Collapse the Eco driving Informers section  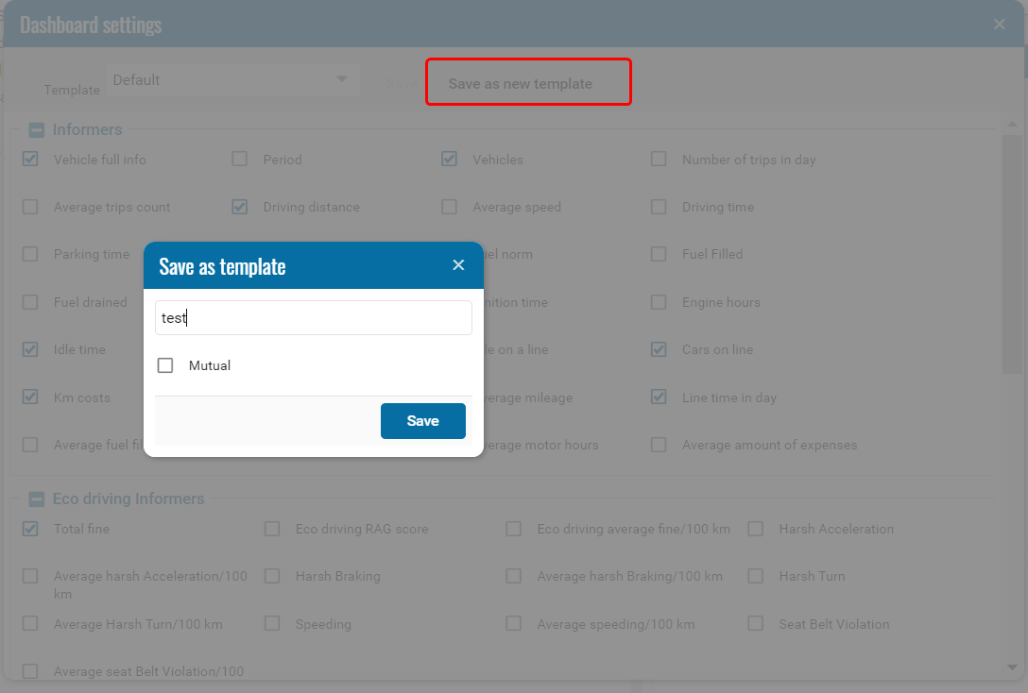[37, 499]
